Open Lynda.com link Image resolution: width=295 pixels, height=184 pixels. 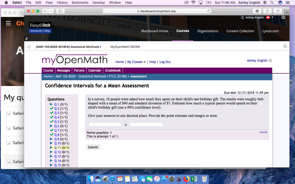271,31
